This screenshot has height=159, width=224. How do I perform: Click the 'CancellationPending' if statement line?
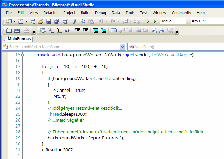click(92, 78)
